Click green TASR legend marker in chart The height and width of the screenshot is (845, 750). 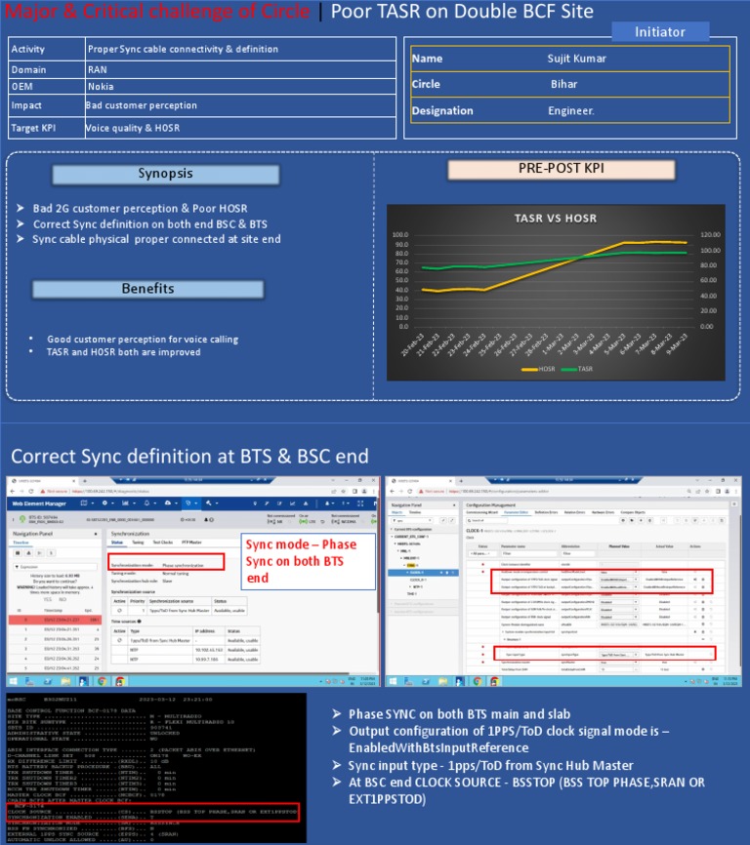click(x=568, y=369)
